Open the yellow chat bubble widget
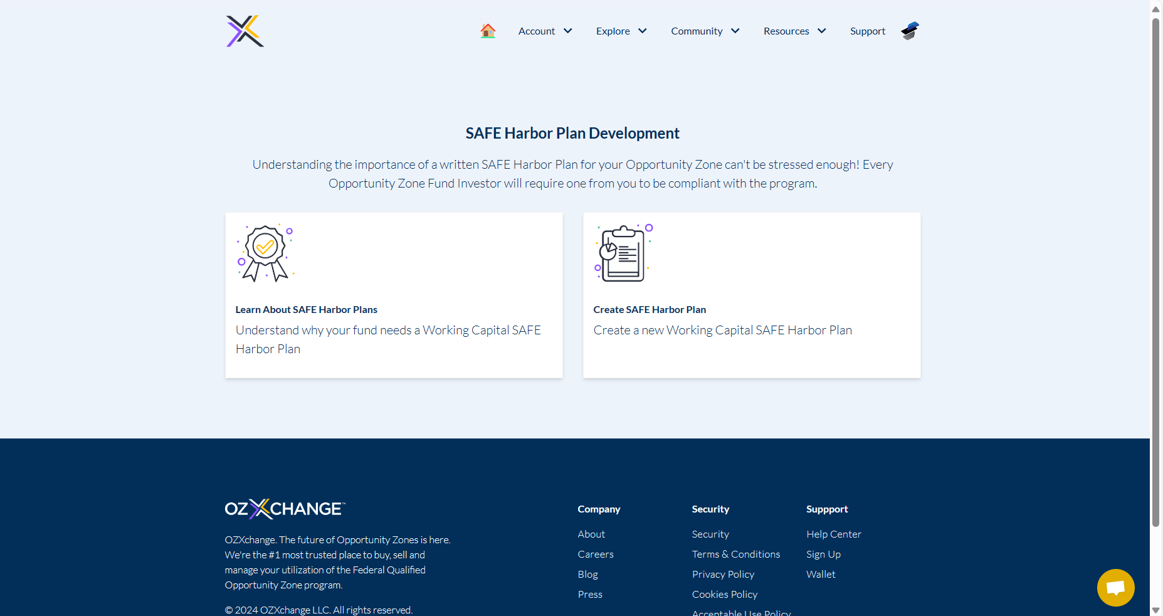 click(1115, 588)
